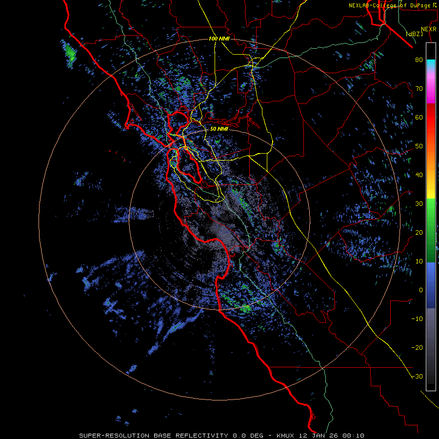
Task: Click the "SUPER-RESOLUTION BASE REFLECTIVITY" caption text
Action: (153, 436)
